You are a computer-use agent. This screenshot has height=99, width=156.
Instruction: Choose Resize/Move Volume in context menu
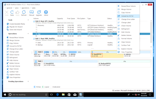click(128, 6)
